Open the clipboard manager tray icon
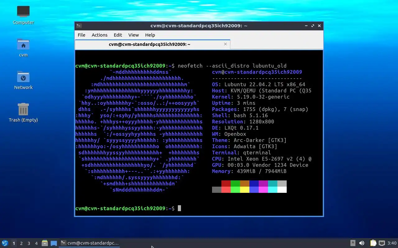398x248 pixels. [x=373, y=243]
